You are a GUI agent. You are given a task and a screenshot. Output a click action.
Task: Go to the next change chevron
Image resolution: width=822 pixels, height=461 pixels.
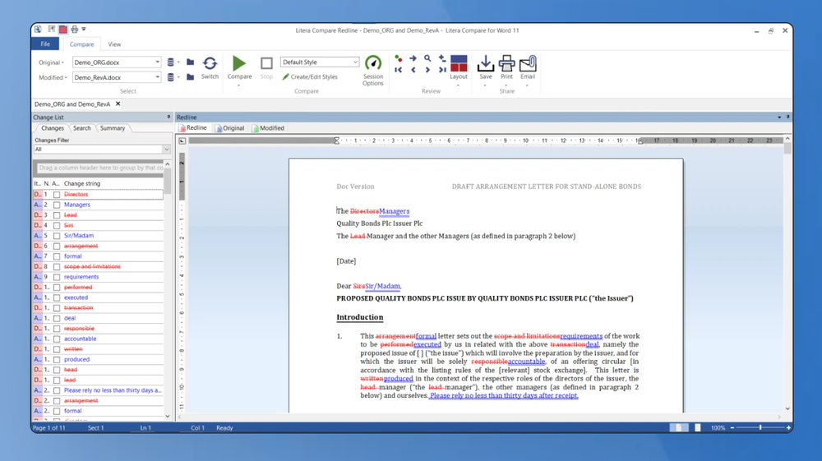(427, 70)
